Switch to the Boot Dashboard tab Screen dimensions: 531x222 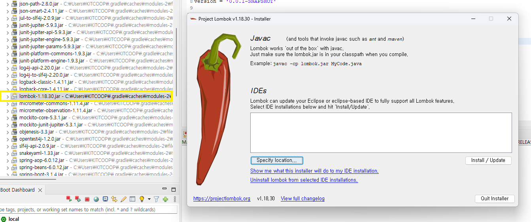17,190
